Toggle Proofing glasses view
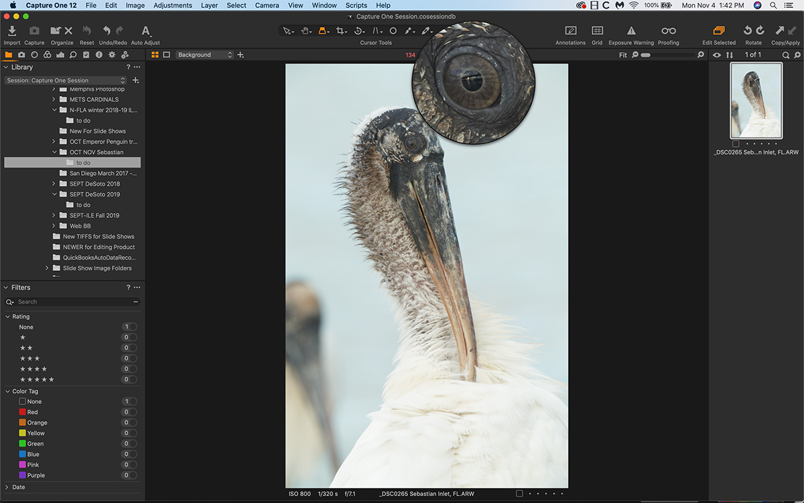This screenshot has width=804, height=503. coord(668,31)
